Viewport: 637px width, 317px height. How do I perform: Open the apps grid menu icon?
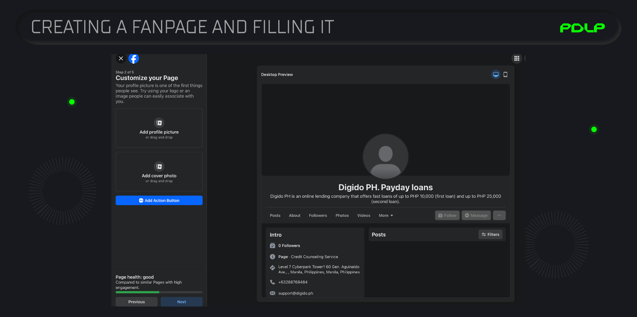(517, 58)
